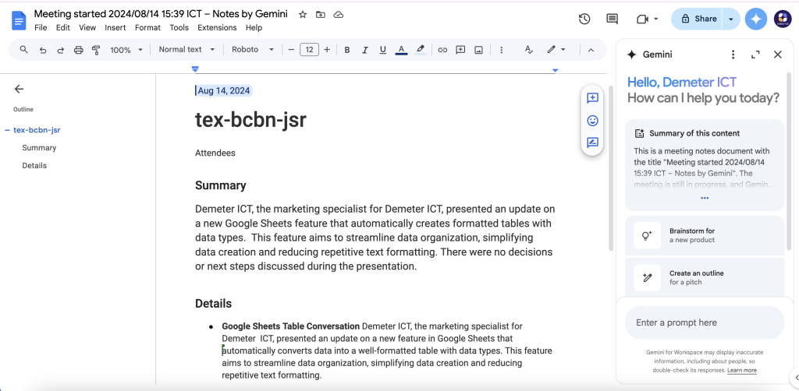This screenshot has width=799, height=391.
Task: Choose a highlight color
Action: [421, 50]
